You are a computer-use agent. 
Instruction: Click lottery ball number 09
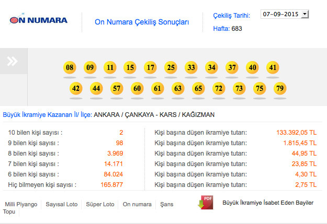pos(90,67)
